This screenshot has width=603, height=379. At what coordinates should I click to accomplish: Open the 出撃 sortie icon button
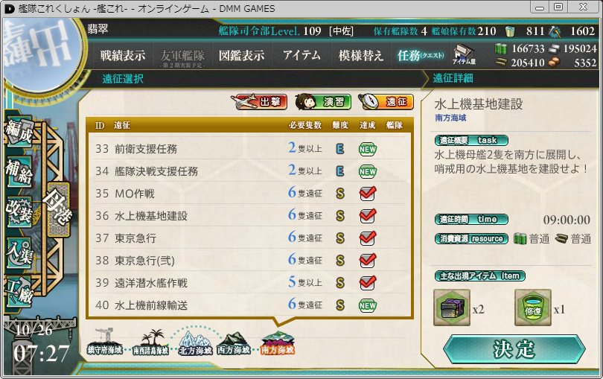[259, 102]
